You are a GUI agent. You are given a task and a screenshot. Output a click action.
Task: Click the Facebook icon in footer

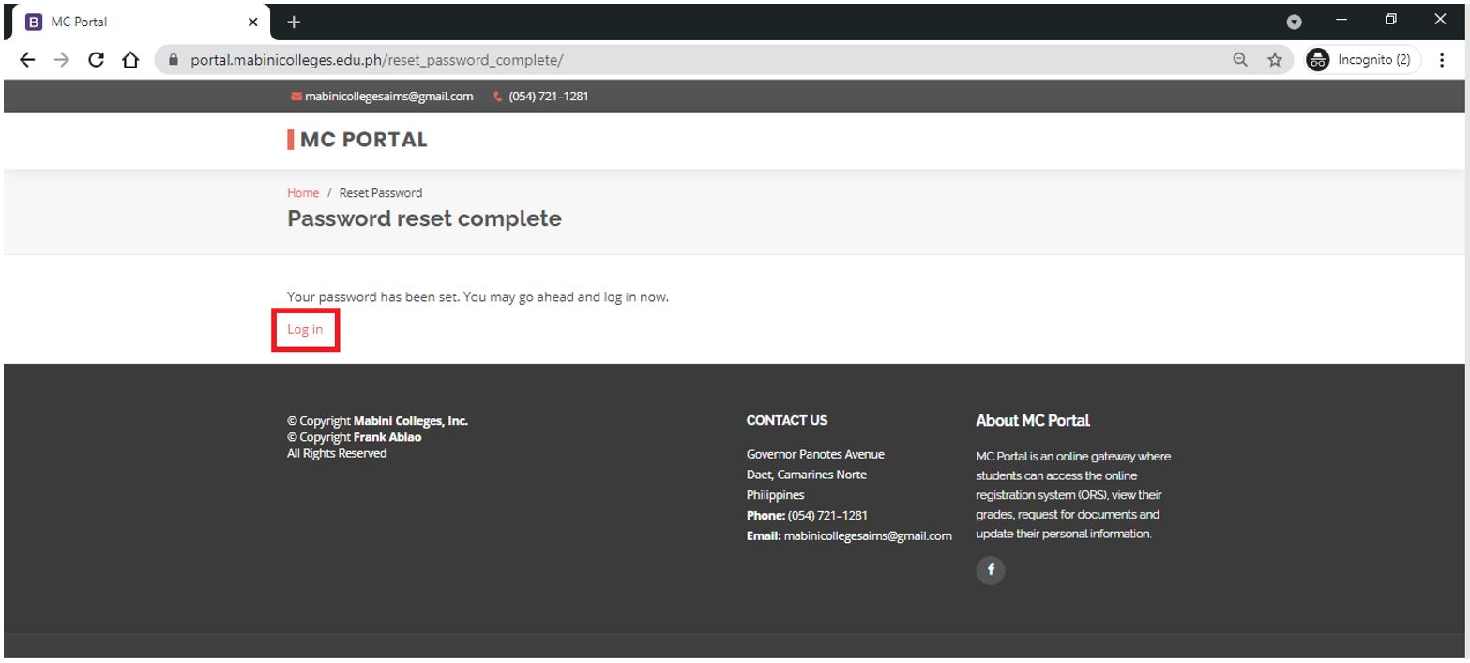(x=991, y=569)
